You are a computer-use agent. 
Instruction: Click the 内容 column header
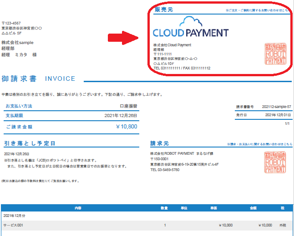78,208
